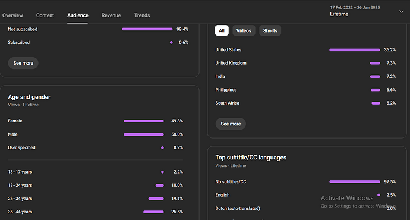This screenshot has height=220, width=410.
Task: Click the 35–44 years bar
Action: (153, 212)
